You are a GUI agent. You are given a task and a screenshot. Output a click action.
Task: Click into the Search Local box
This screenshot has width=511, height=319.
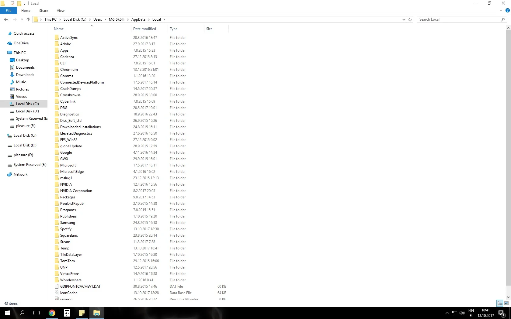(458, 19)
